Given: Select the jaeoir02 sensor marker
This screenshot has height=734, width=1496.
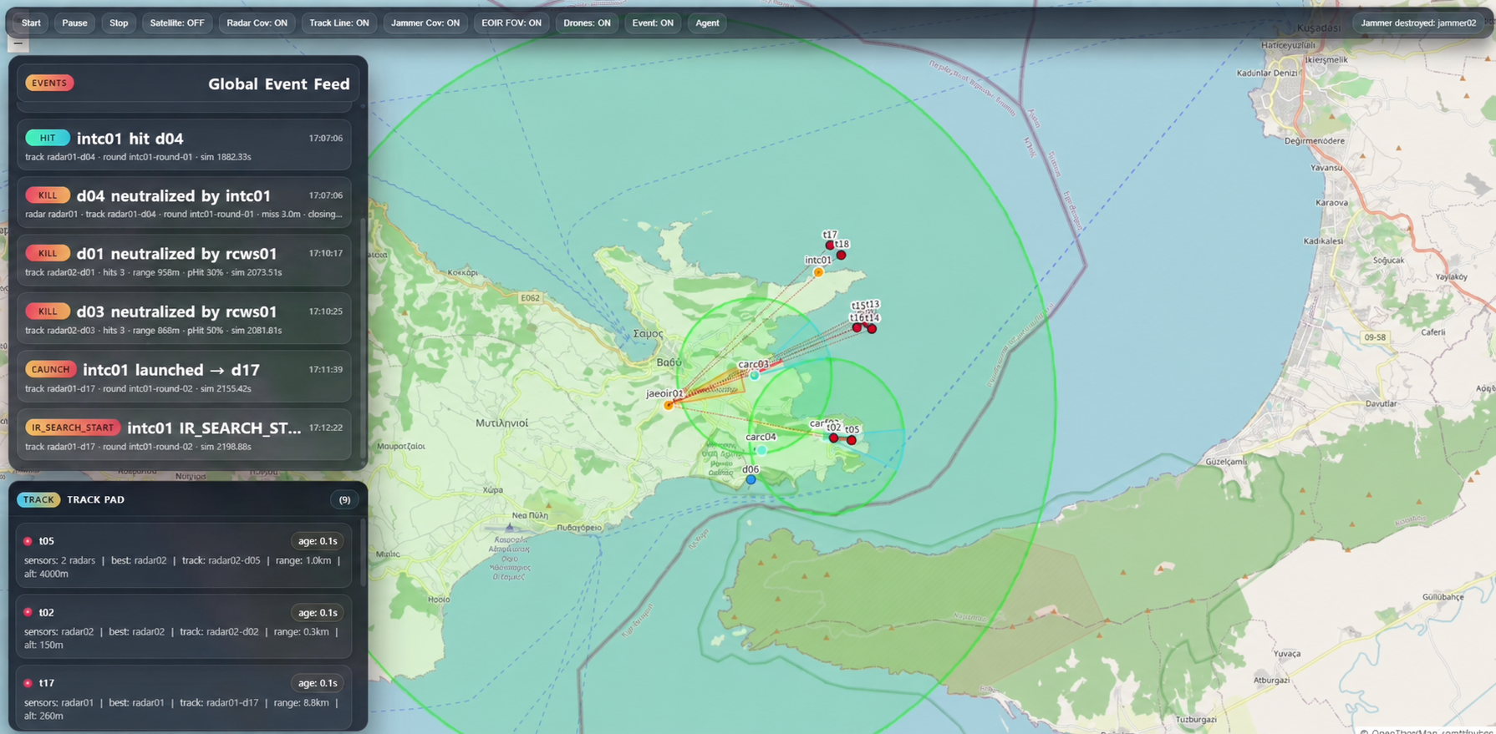Looking at the screenshot, I should pyautogui.click(x=669, y=405).
